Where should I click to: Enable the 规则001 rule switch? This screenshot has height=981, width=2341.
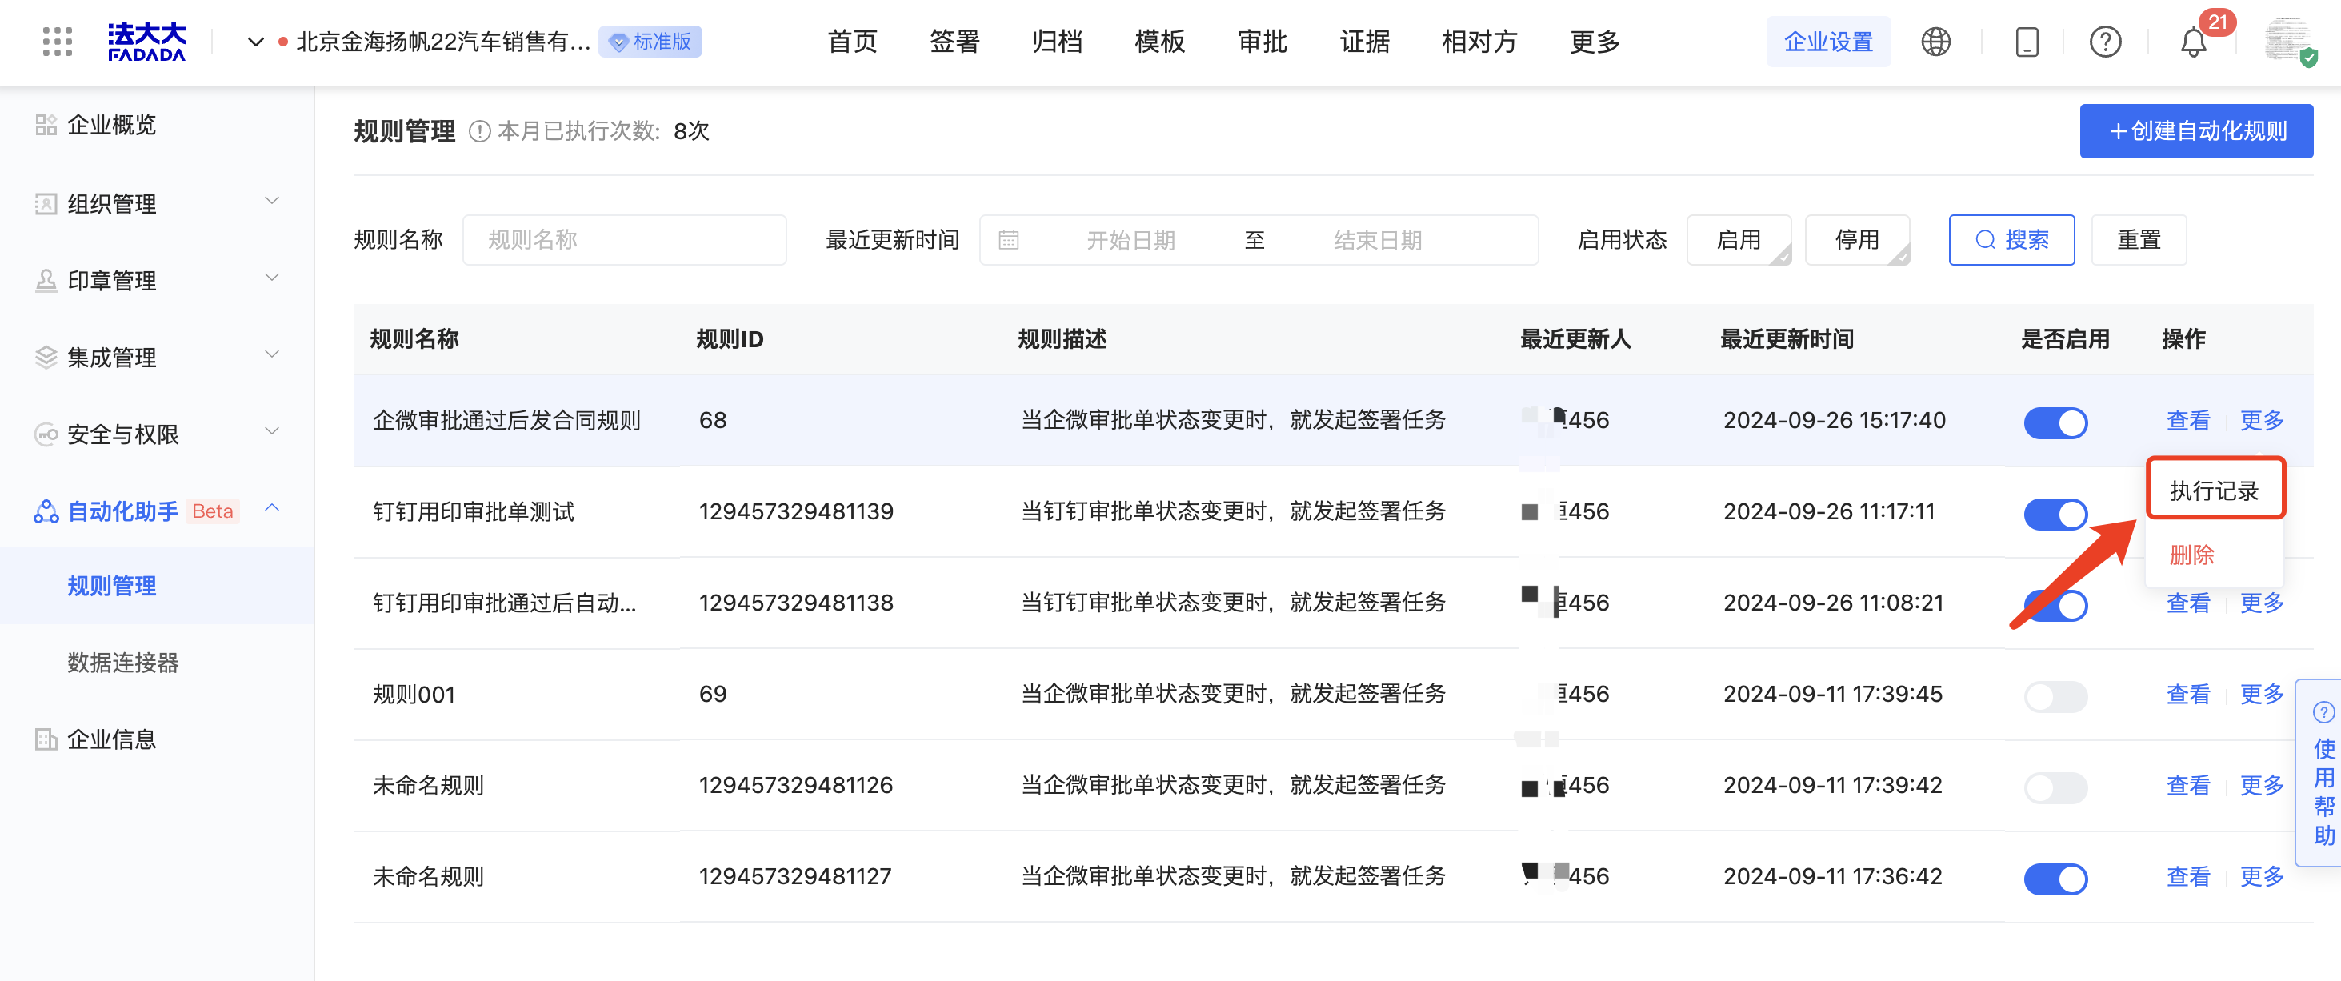(2055, 696)
